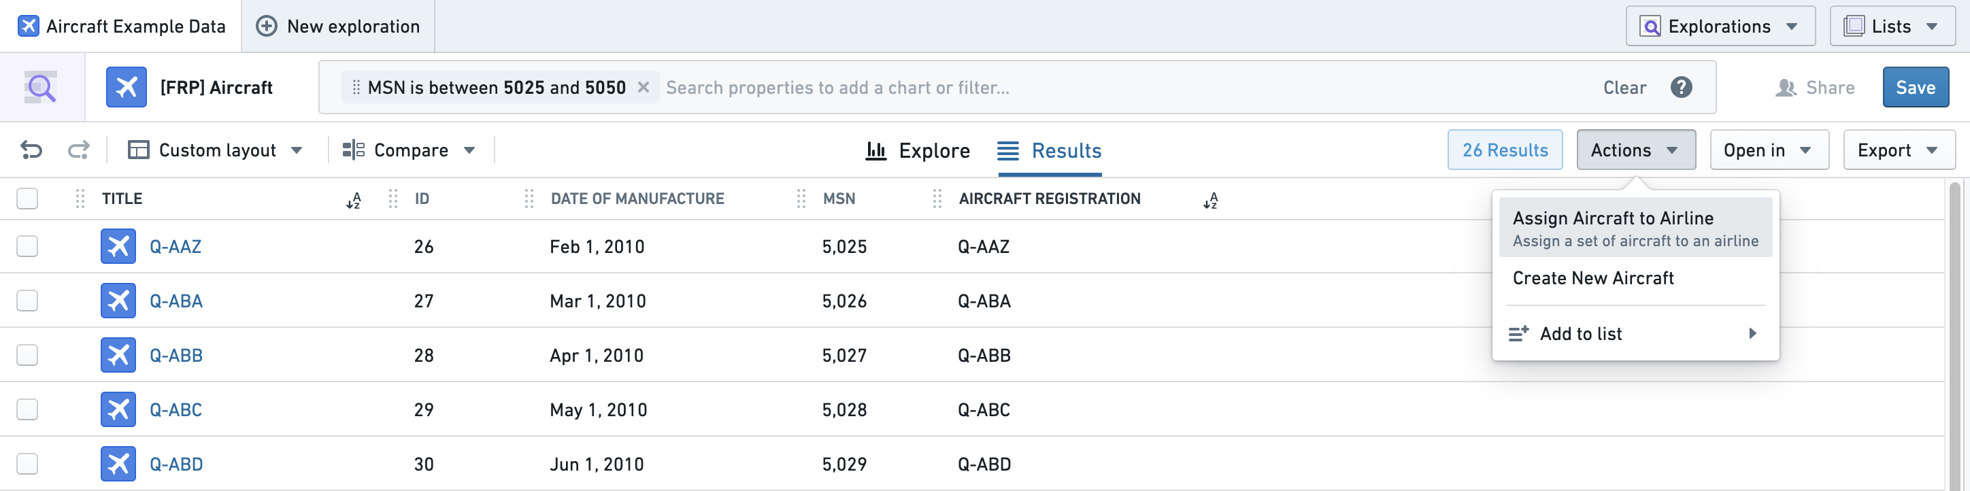
Task: Check the Q-ABD row checkbox
Action: coord(27,464)
